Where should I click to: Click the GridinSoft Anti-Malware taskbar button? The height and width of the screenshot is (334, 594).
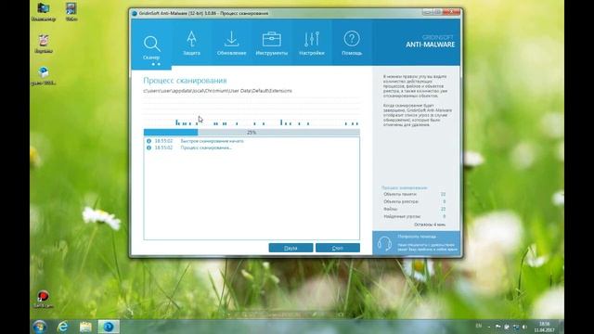pos(109,327)
